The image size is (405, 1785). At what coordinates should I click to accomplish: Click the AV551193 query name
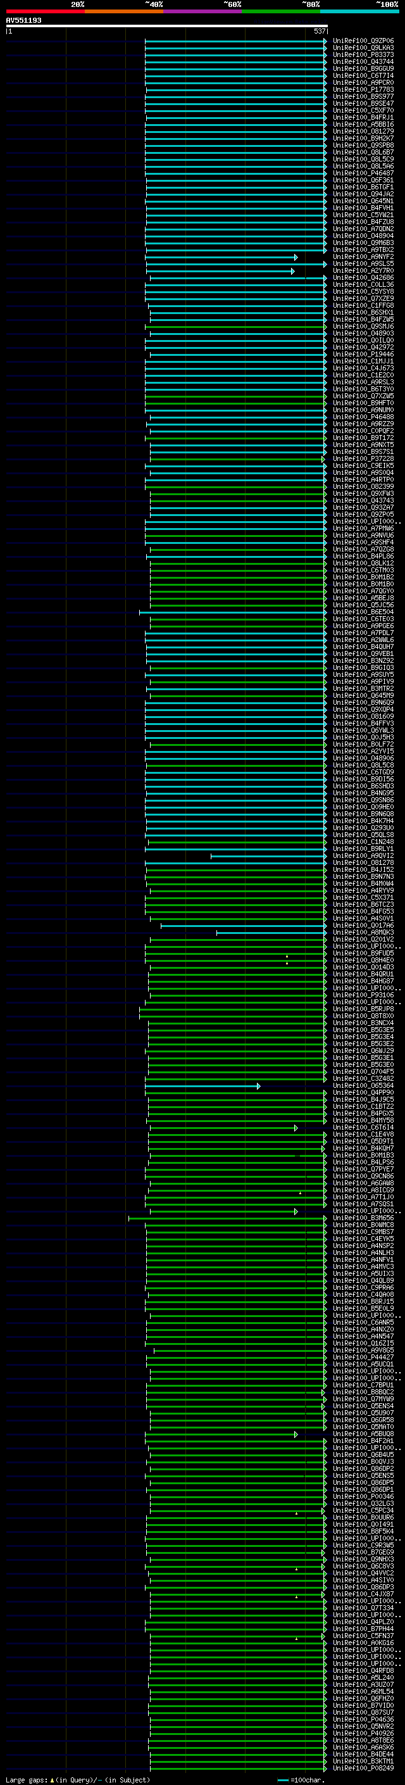(23, 20)
